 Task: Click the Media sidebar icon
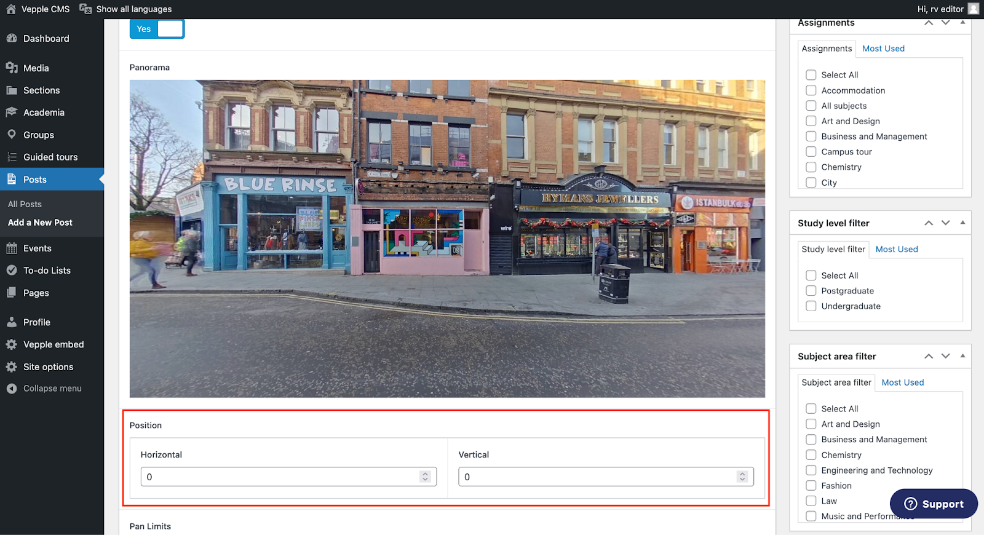point(12,68)
